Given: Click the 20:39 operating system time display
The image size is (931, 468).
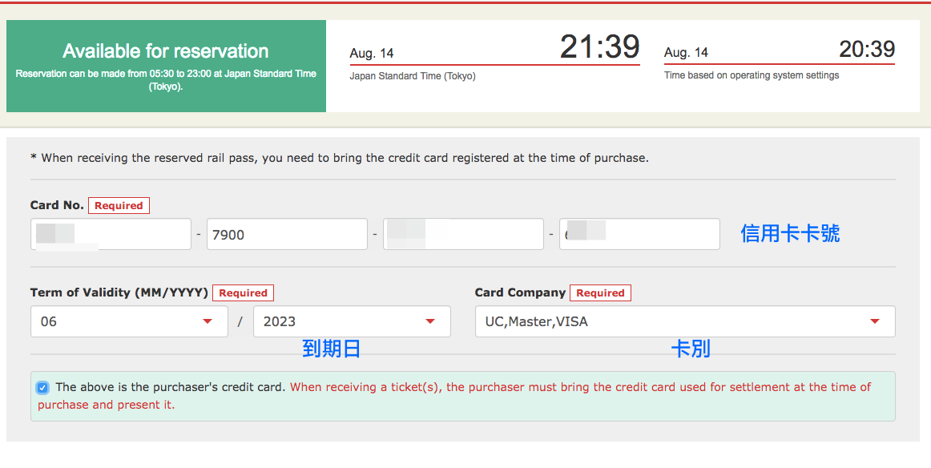Looking at the screenshot, I should pos(866,50).
